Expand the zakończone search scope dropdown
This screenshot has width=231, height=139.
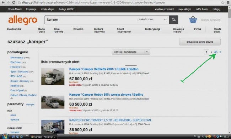152,20
